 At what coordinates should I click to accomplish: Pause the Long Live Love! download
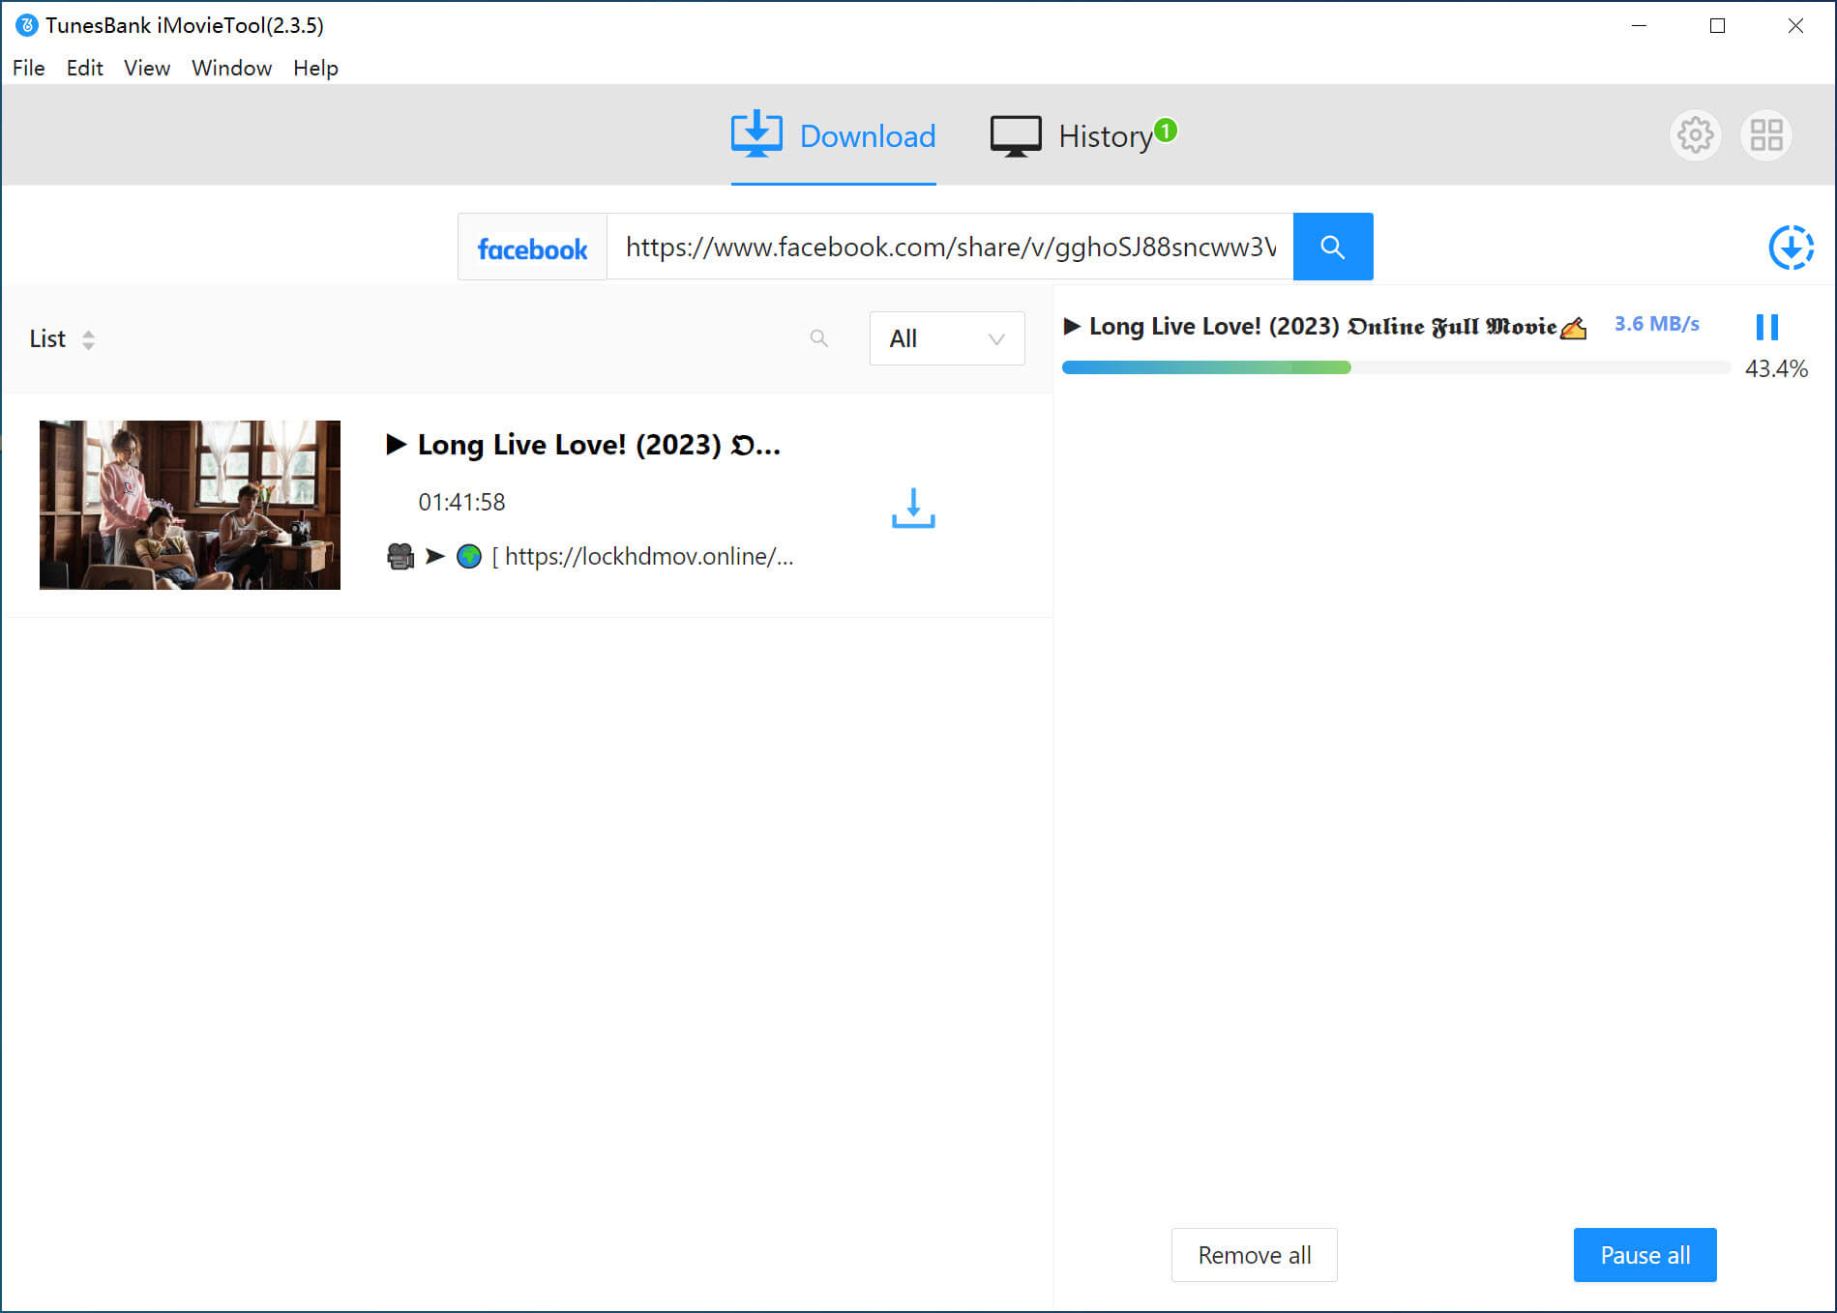[1766, 327]
